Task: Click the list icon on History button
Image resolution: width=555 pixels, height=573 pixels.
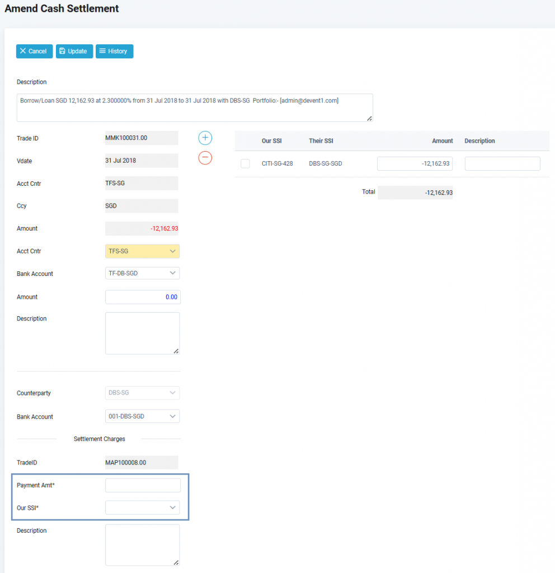Action: coord(102,51)
